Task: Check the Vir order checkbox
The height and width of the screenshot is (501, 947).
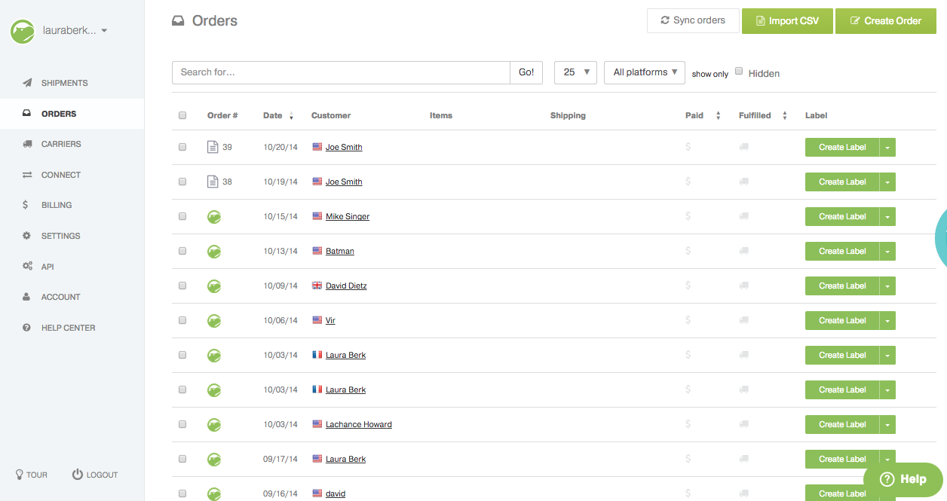Action: [x=182, y=320]
